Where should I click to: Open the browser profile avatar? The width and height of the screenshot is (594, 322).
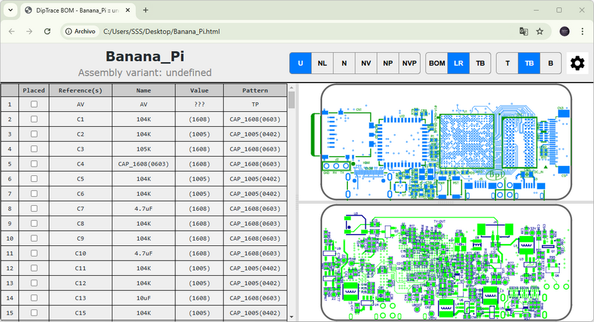coord(564,32)
